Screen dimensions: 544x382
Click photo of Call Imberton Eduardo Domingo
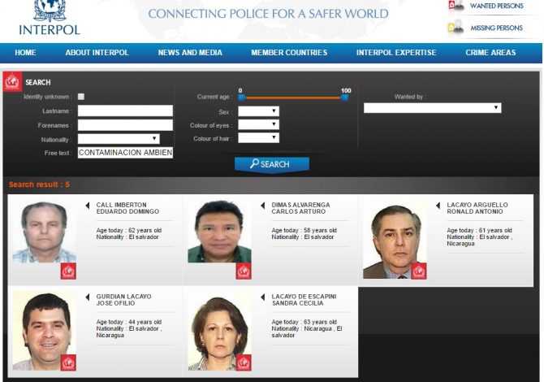tap(45, 232)
